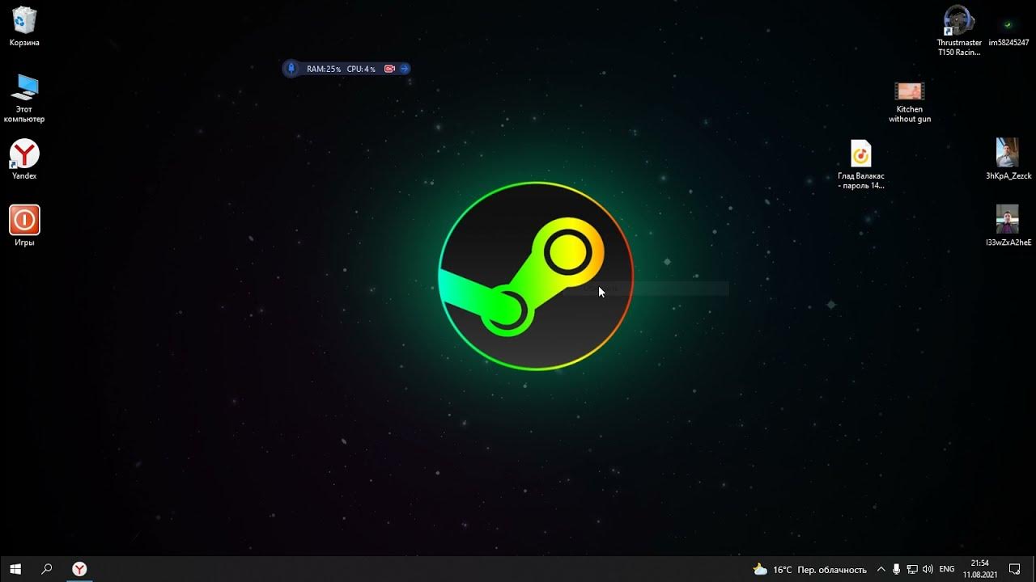Select the I33wZxA2heE image file
1036x582 pixels.
pyautogui.click(x=1008, y=226)
